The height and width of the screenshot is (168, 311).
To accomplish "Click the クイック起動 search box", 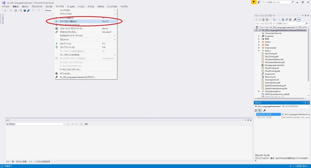I will (278, 2).
